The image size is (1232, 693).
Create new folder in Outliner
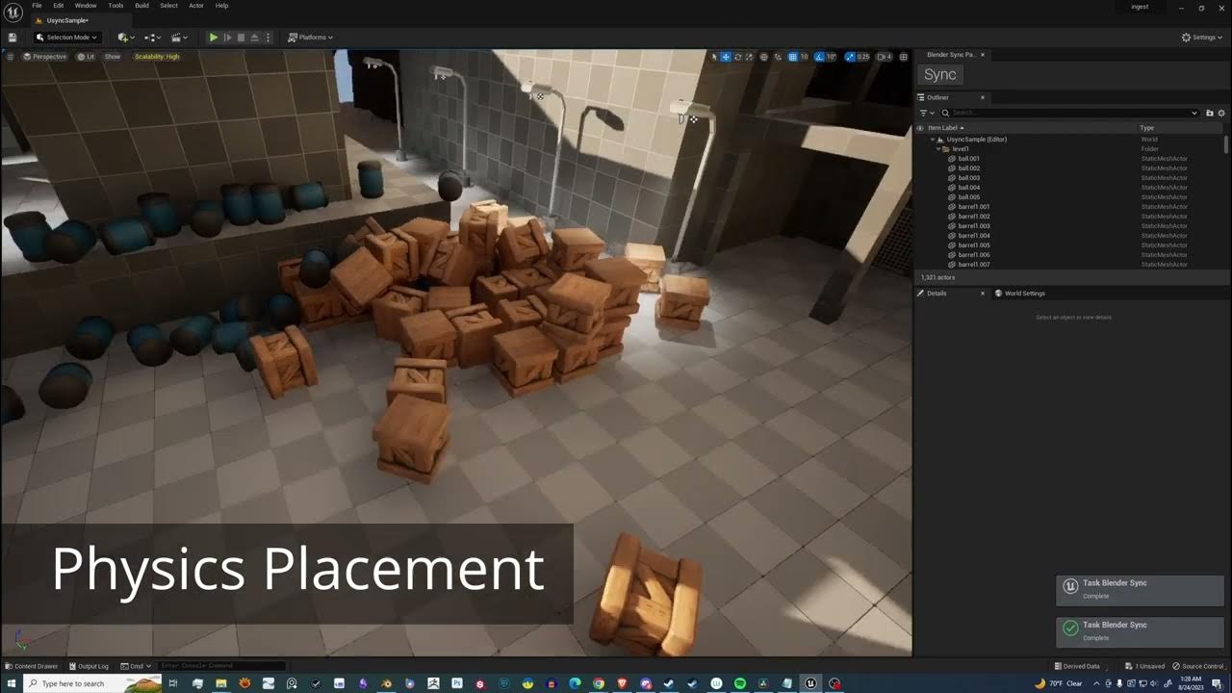[x=1210, y=114]
